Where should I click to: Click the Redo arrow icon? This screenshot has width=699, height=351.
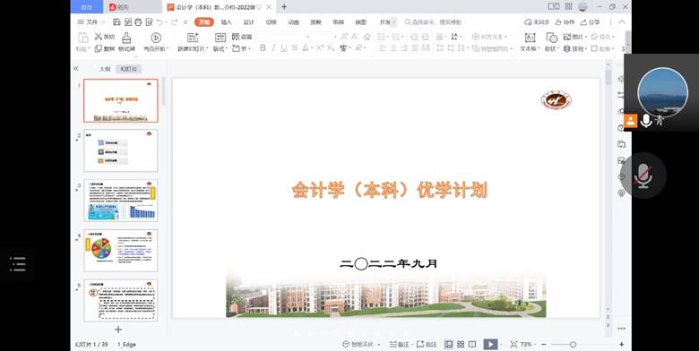(x=175, y=21)
